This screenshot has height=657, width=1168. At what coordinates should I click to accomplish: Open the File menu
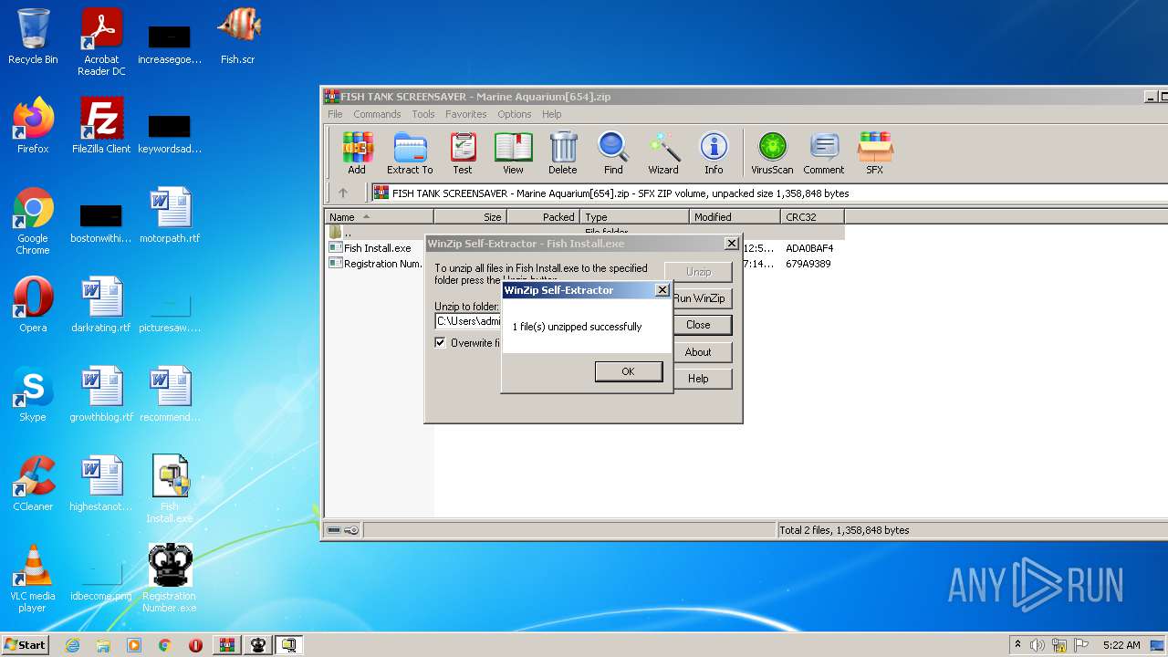(335, 114)
